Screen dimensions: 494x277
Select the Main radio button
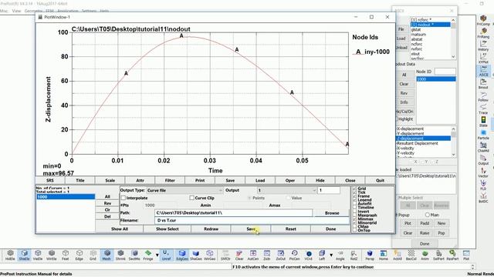tap(428, 215)
